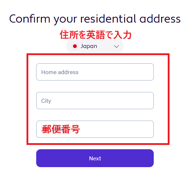Click the word 'address' in the page title
The image size is (186, 175).
point(160,19)
